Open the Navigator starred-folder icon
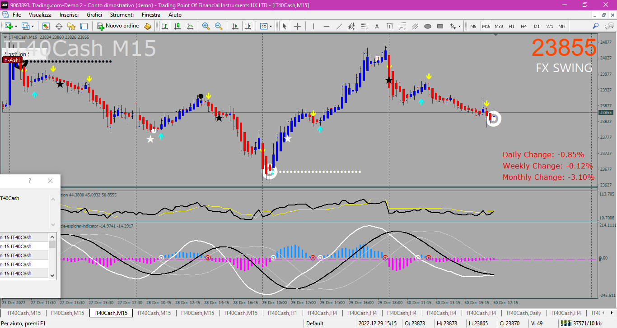The height and width of the screenshot is (328, 617). coord(71,26)
